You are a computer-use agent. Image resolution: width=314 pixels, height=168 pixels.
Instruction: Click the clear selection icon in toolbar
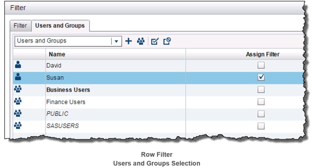pyautogui.click(x=167, y=41)
